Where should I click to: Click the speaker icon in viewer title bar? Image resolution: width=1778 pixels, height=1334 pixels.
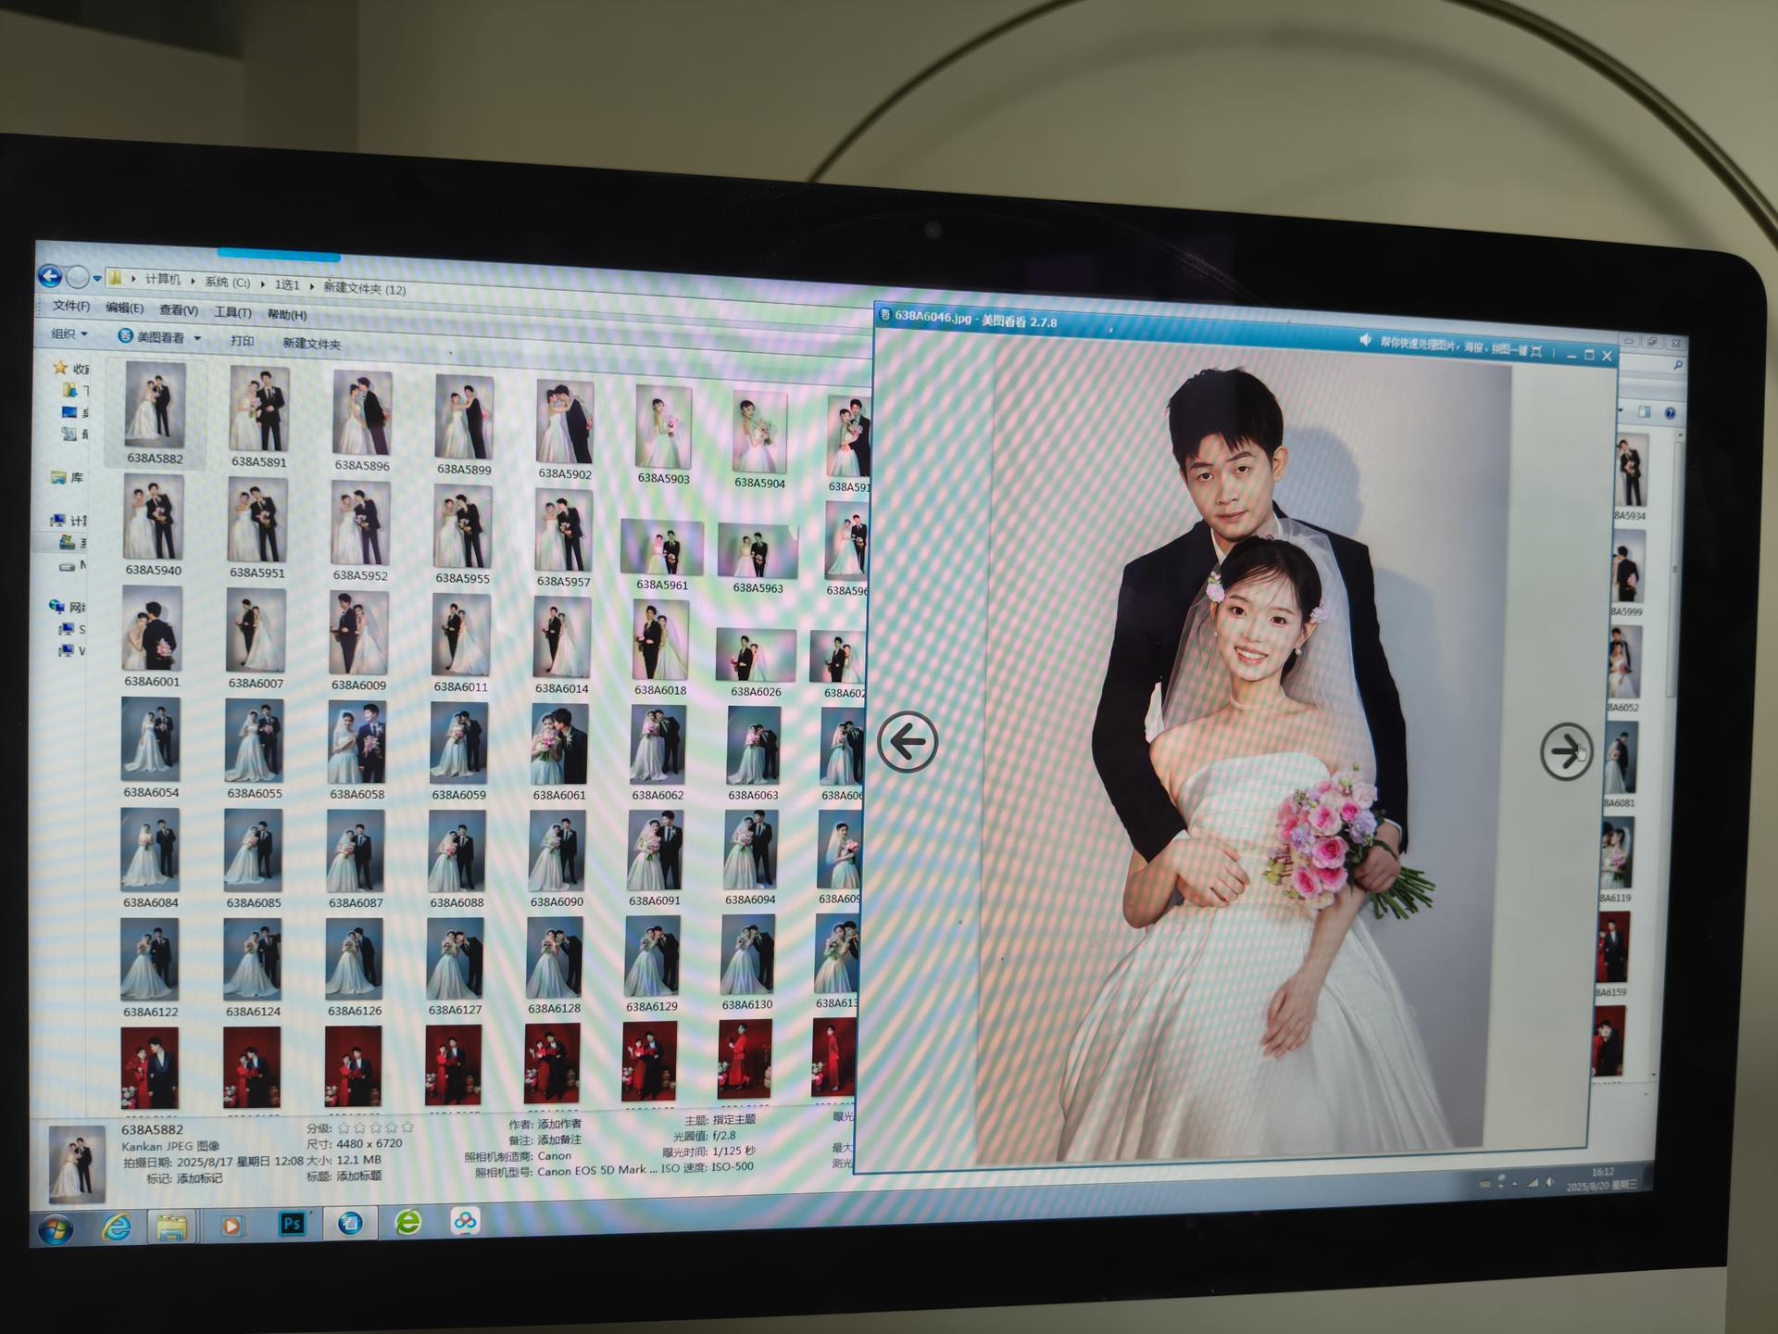click(1365, 341)
